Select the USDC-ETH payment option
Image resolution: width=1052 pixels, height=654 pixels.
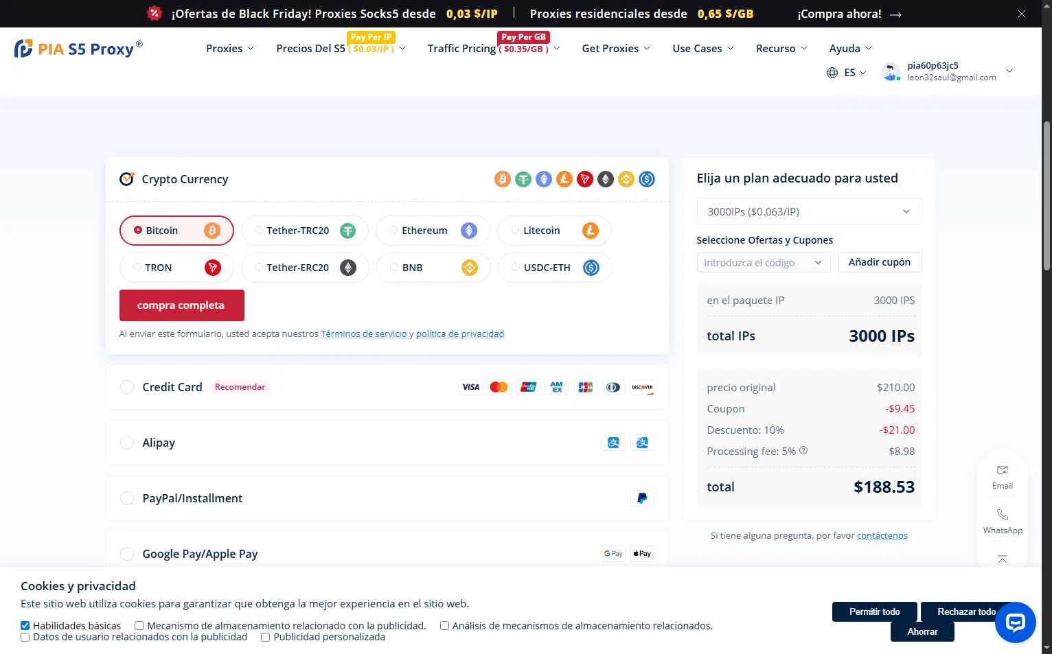[x=554, y=268]
